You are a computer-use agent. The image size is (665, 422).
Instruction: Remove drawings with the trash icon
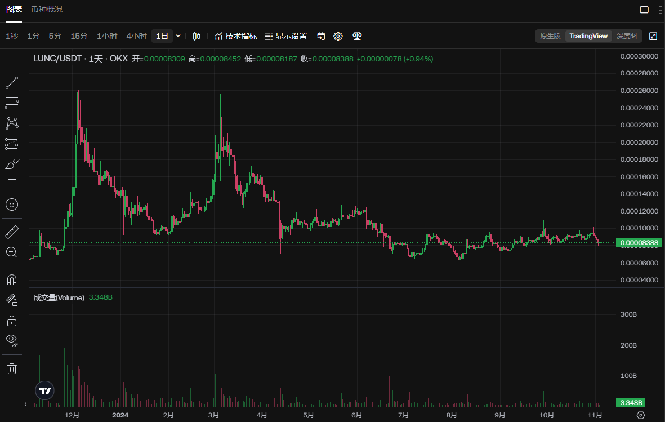tap(12, 368)
